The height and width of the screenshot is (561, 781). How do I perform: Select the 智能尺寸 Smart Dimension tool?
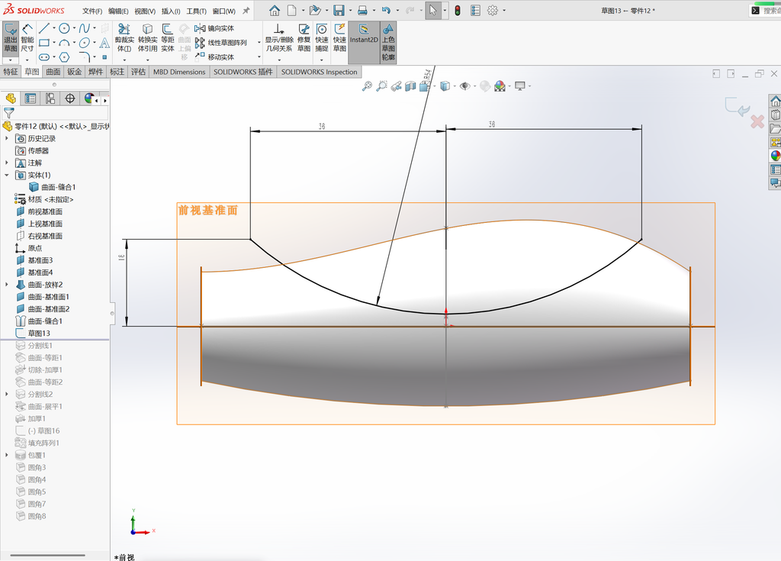(x=27, y=38)
